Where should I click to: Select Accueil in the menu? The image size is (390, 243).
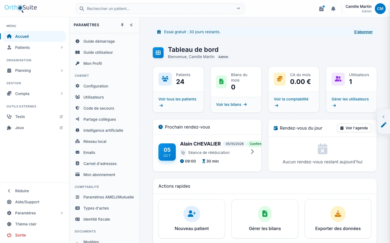(x=35, y=36)
